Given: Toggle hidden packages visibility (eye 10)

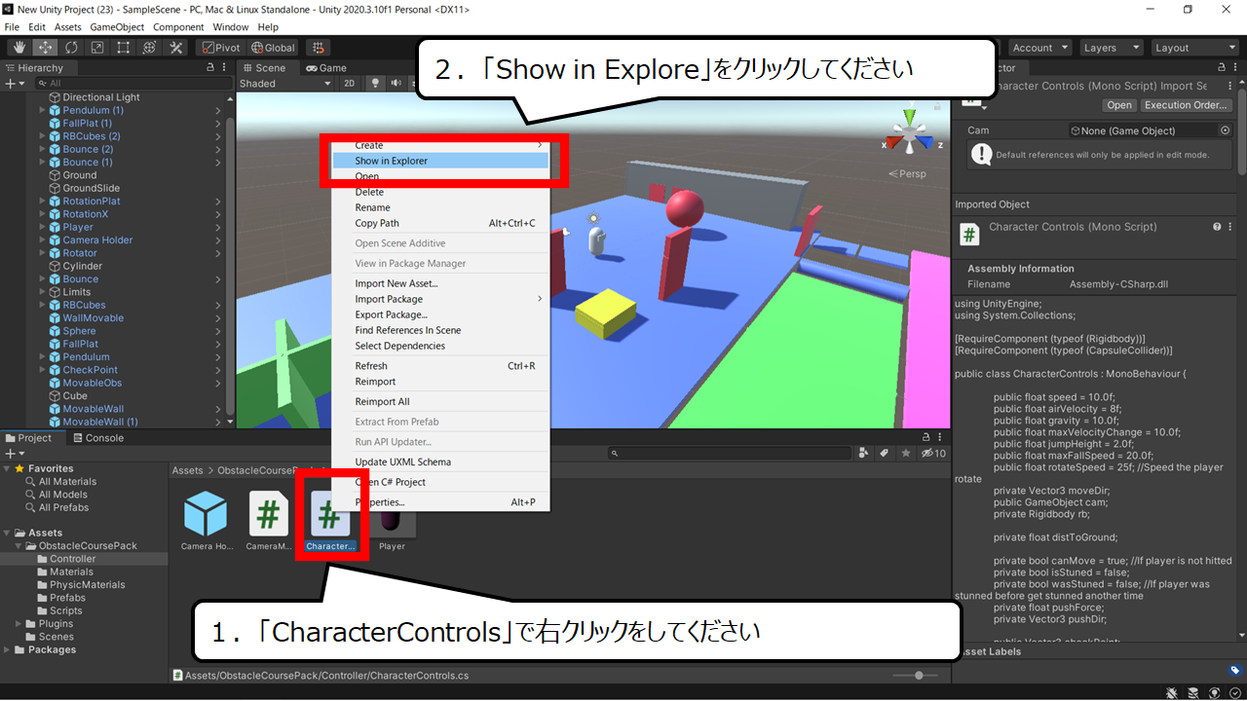Looking at the screenshot, I should (932, 454).
